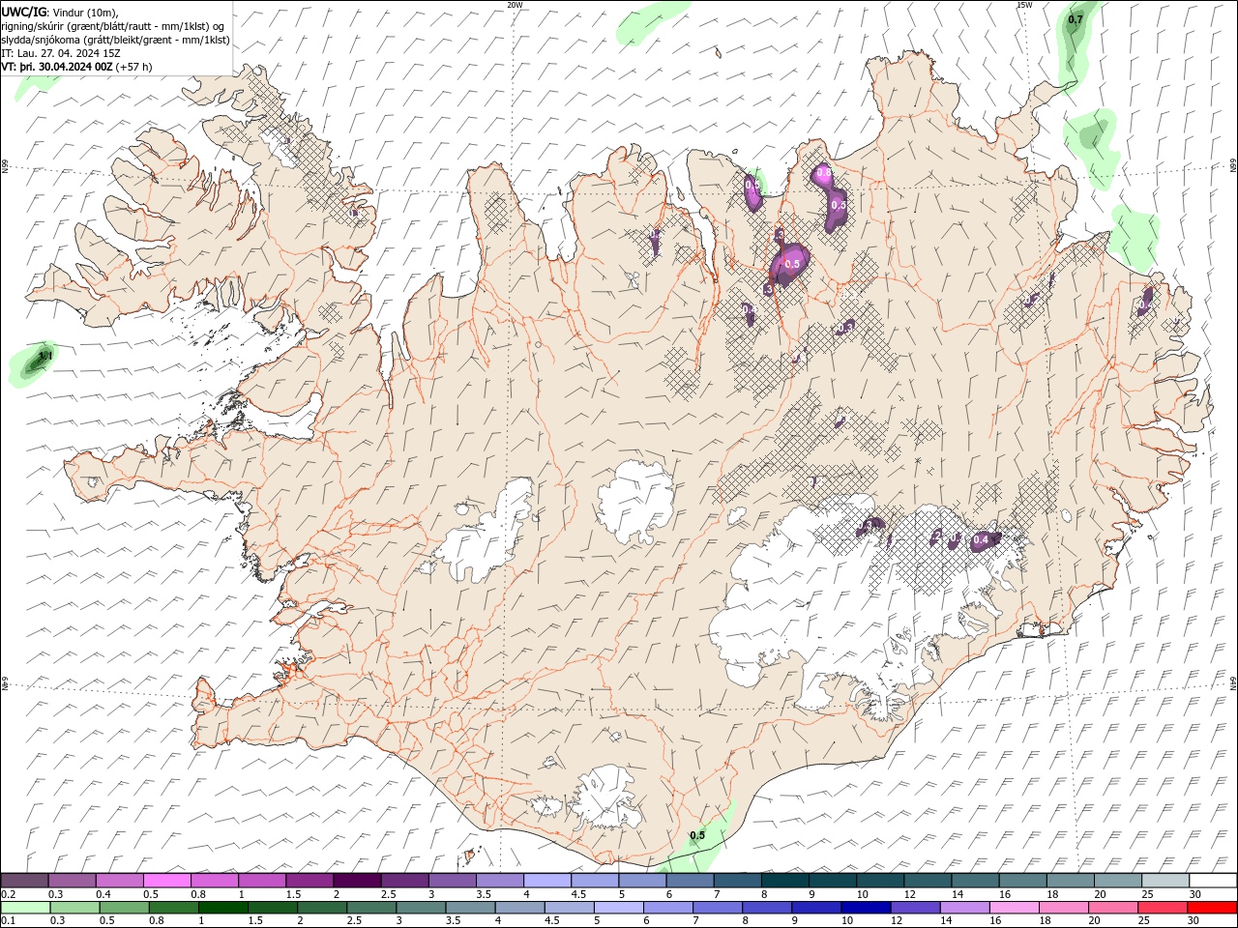Click the 20W longitude label on the top edge
This screenshot has width=1238, height=928.
[x=515, y=5]
